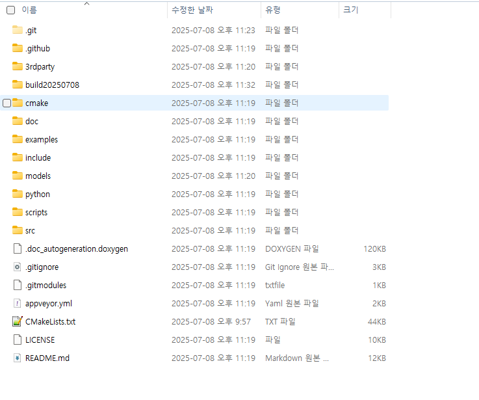Click the 11:32 date of build20250708

coord(213,85)
